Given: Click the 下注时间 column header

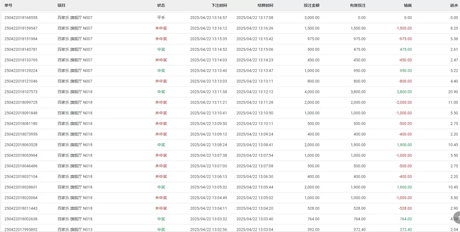Looking at the screenshot, I should pyautogui.click(x=219, y=5).
